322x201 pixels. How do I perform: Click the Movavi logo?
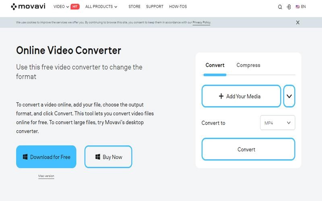pos(28,6)
